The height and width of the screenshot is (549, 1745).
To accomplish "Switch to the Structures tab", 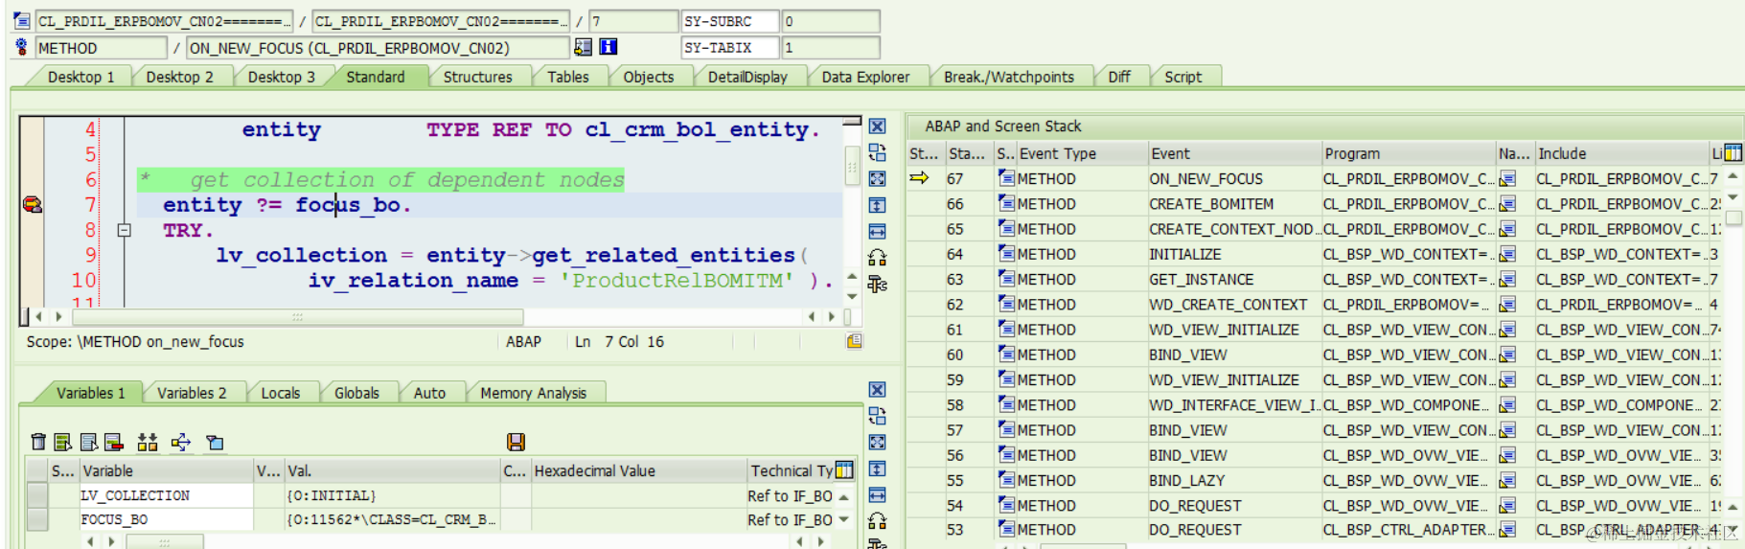I will click(477, 77).
